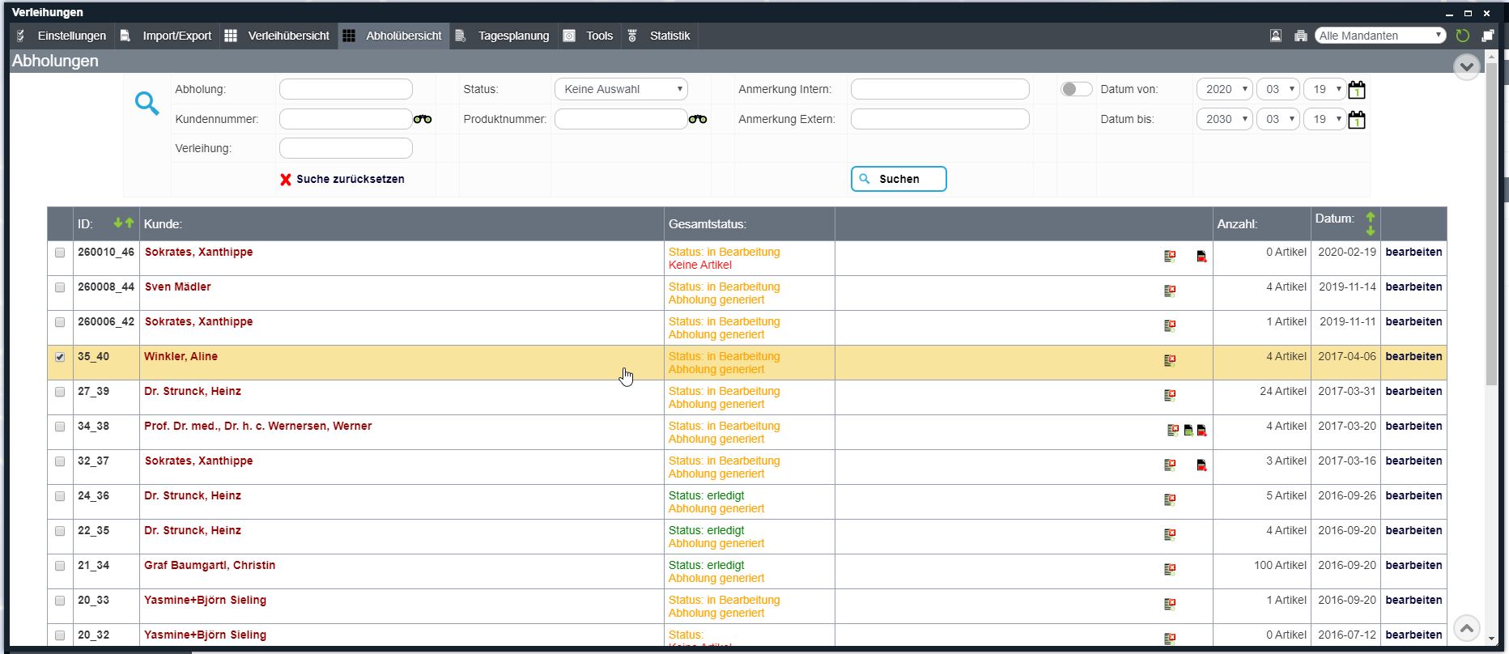Screen dimensions: 1509x654
Task: Click the scroll-to-top round arrow button
Action: click(x=1466, y=628)
